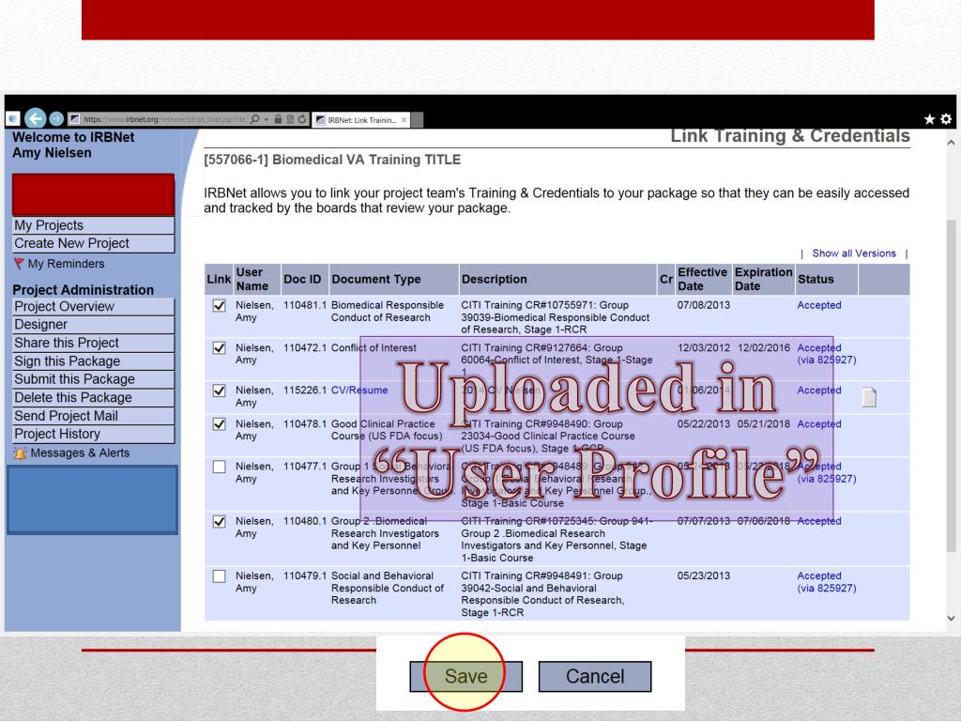Click the refresh icon in address bar
Image resolution: width=961 pixels, height=721 pixels.
pyautogui.click(x=302, y=119)
